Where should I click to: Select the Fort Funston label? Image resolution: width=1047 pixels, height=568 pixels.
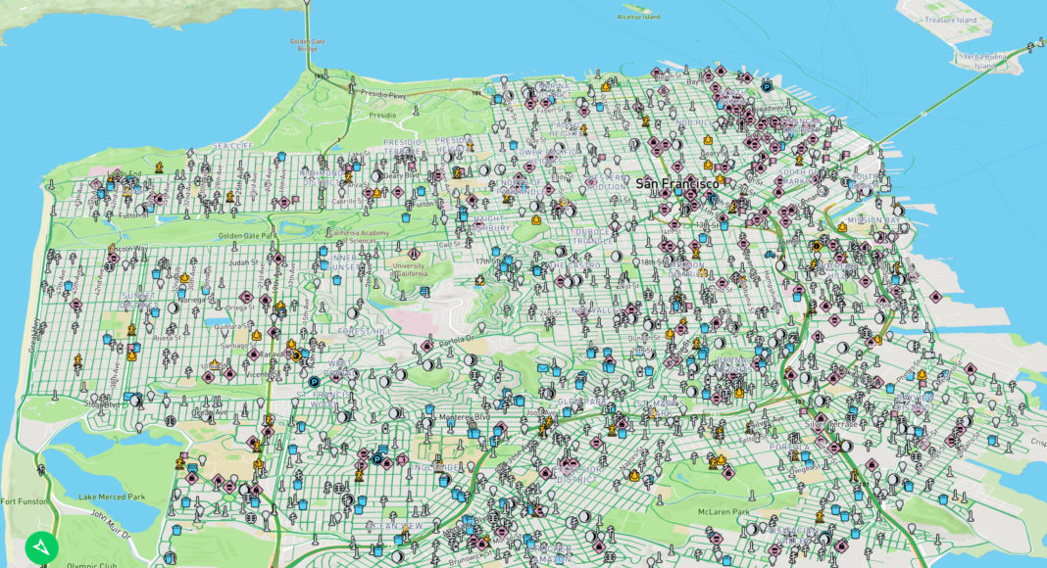coord(21,501)
